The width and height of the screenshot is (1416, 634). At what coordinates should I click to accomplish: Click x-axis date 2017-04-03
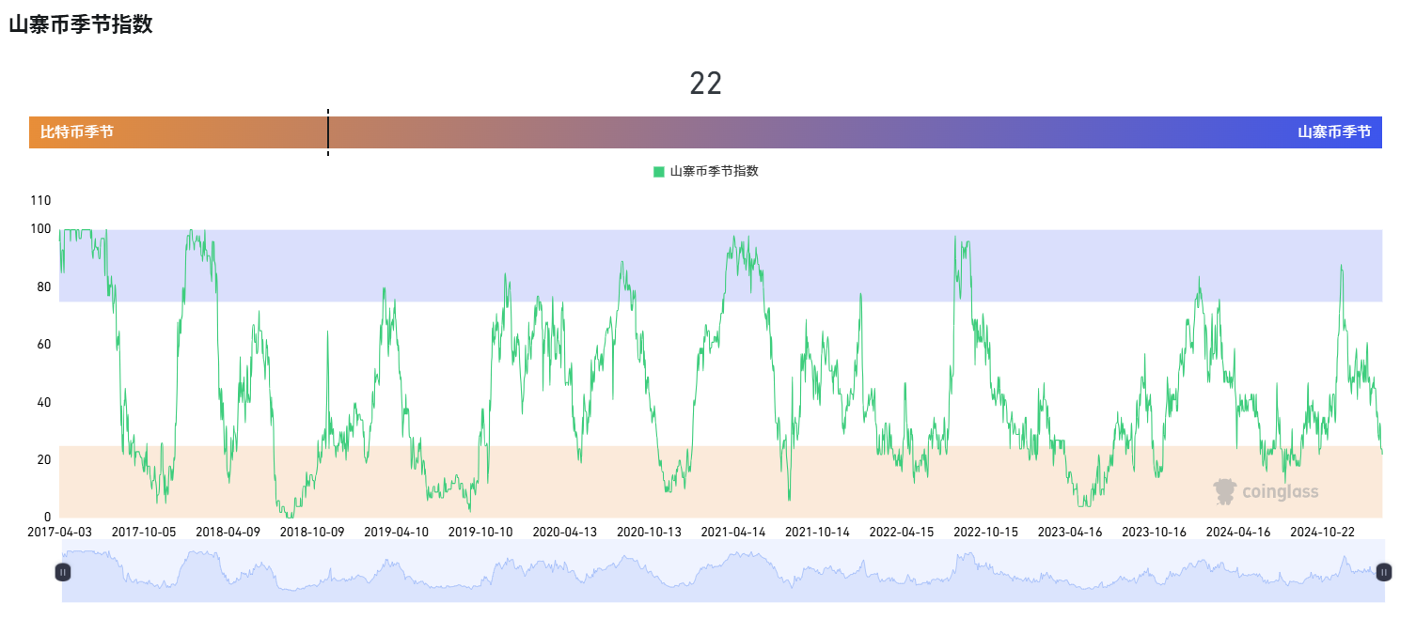(x=60, y=532)
